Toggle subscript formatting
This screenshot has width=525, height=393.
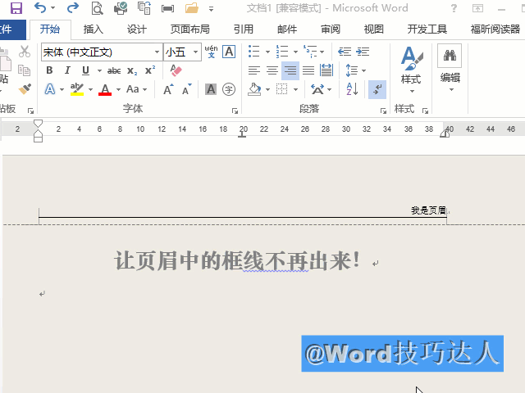click(132, 71)
